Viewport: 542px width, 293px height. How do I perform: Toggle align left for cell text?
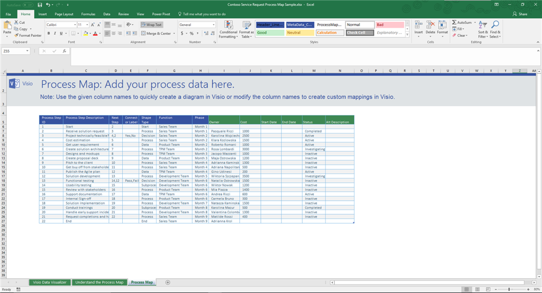tap(107, 33)
